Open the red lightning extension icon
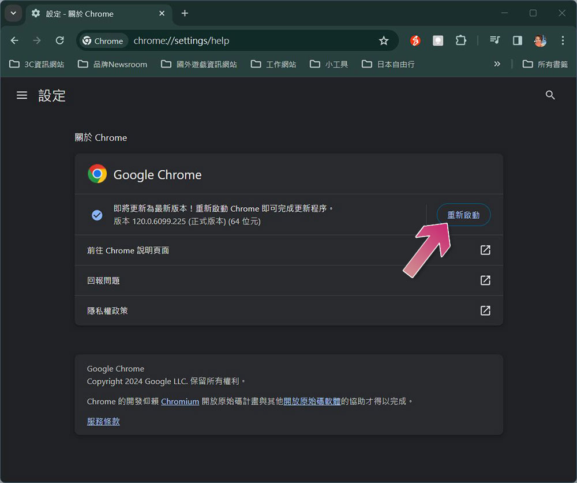Image resolution: width=577 pixels, height=483 pixels. (415, 40)
